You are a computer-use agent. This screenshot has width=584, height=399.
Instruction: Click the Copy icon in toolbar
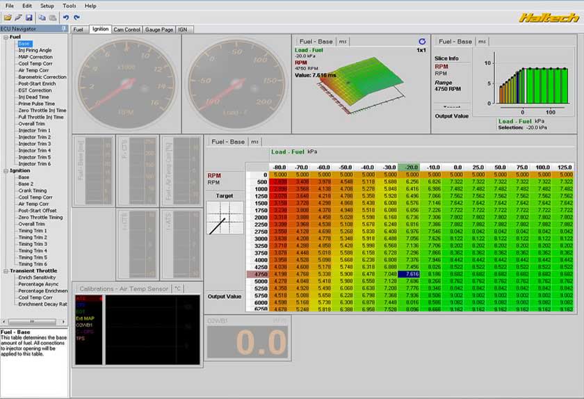[x=42, y=17]
